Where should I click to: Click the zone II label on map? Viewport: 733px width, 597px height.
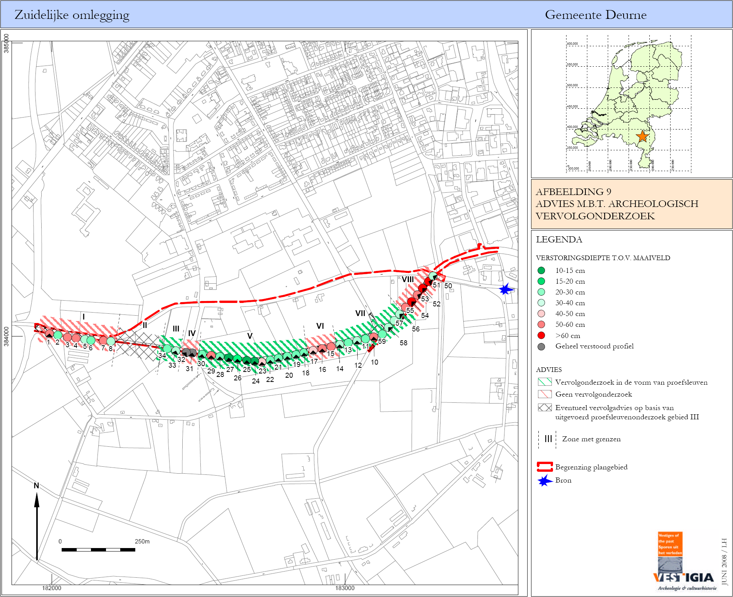tap(145, 325)
